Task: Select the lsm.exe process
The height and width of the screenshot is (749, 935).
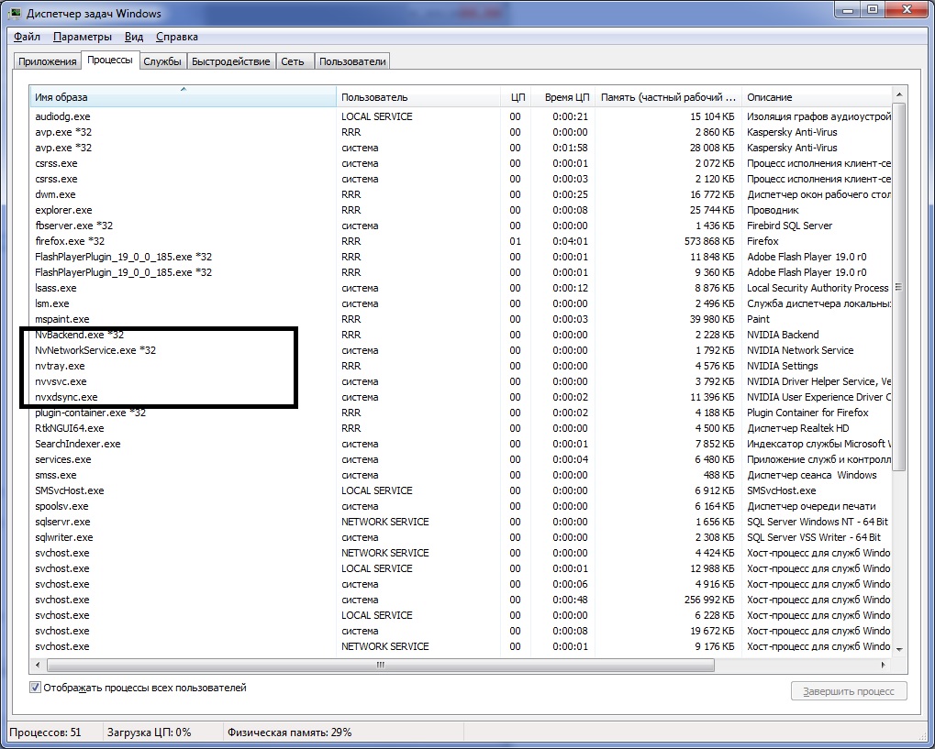Action: point(461,303)
